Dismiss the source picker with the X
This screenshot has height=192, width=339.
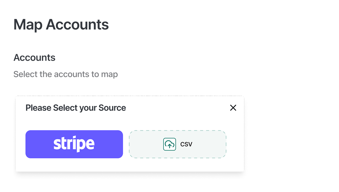tap(233, 108)
